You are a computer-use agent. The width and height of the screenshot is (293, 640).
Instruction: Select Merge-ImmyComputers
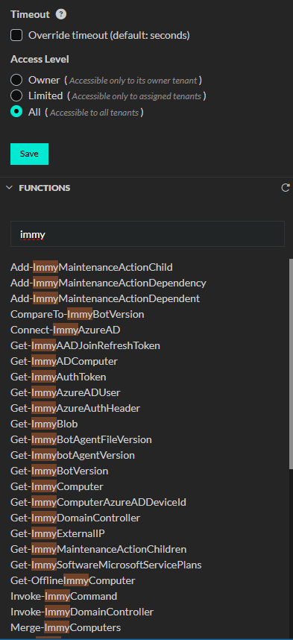tap(66, 627)
